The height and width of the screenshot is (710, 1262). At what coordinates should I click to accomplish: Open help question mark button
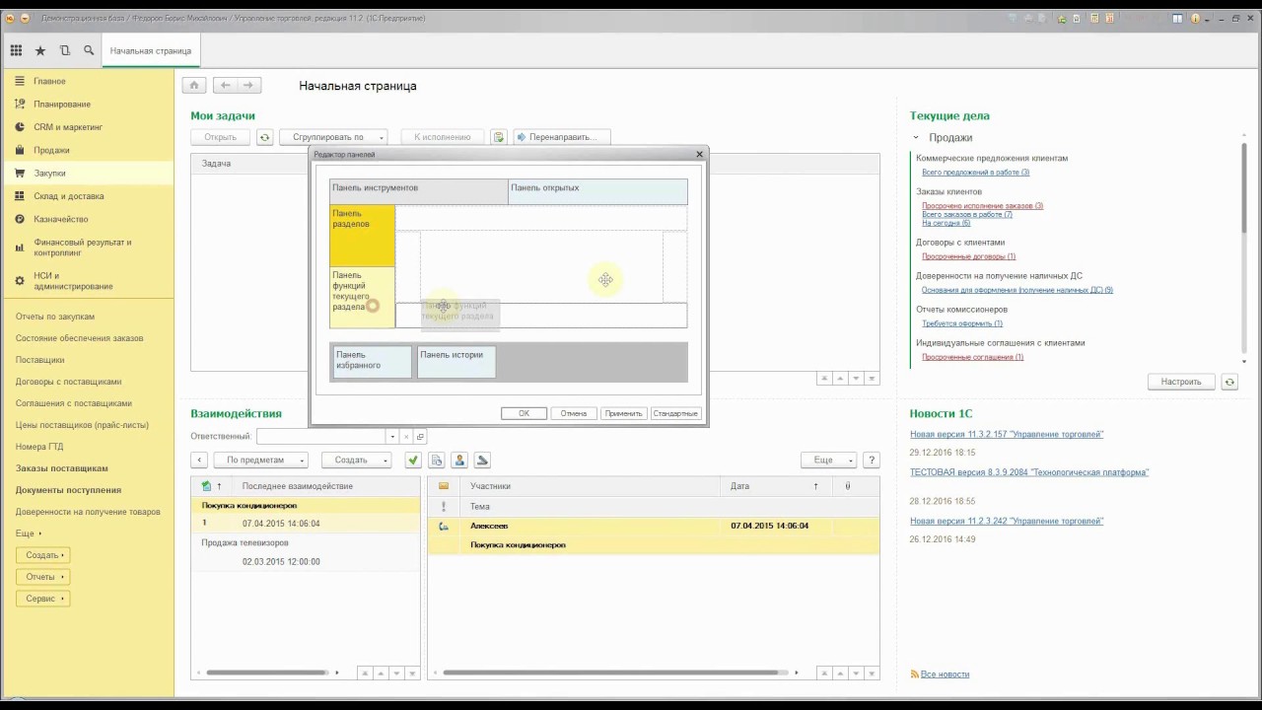point(872,460)
